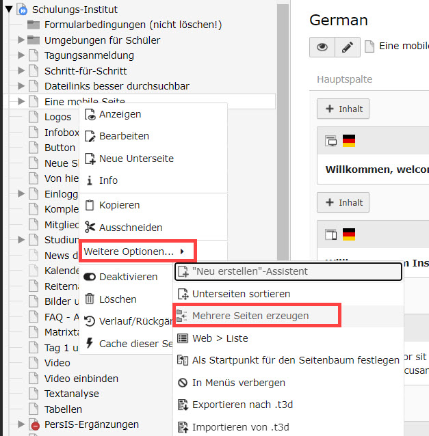Click the first + Inhalt button
Screen dimensions: 429x436
point(343,108)
